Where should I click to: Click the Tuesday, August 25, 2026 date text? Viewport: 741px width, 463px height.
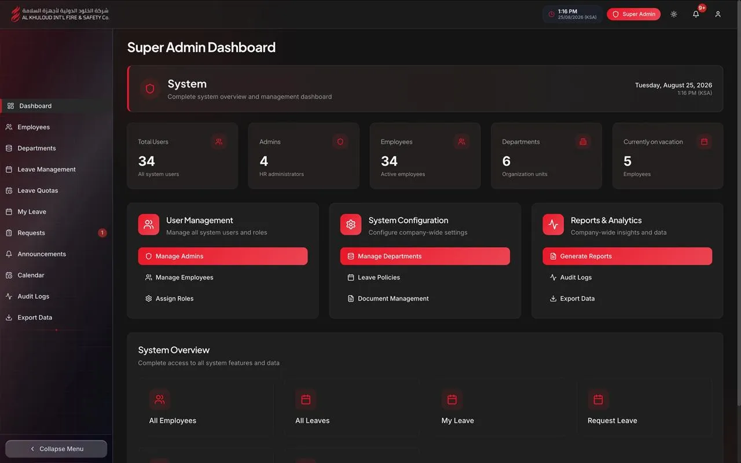[x=673, y=85]
